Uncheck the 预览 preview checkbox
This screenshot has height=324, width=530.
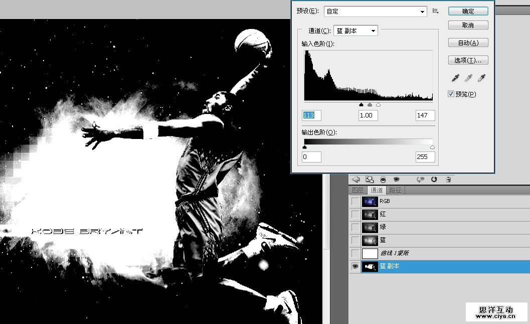pos(451,94)
